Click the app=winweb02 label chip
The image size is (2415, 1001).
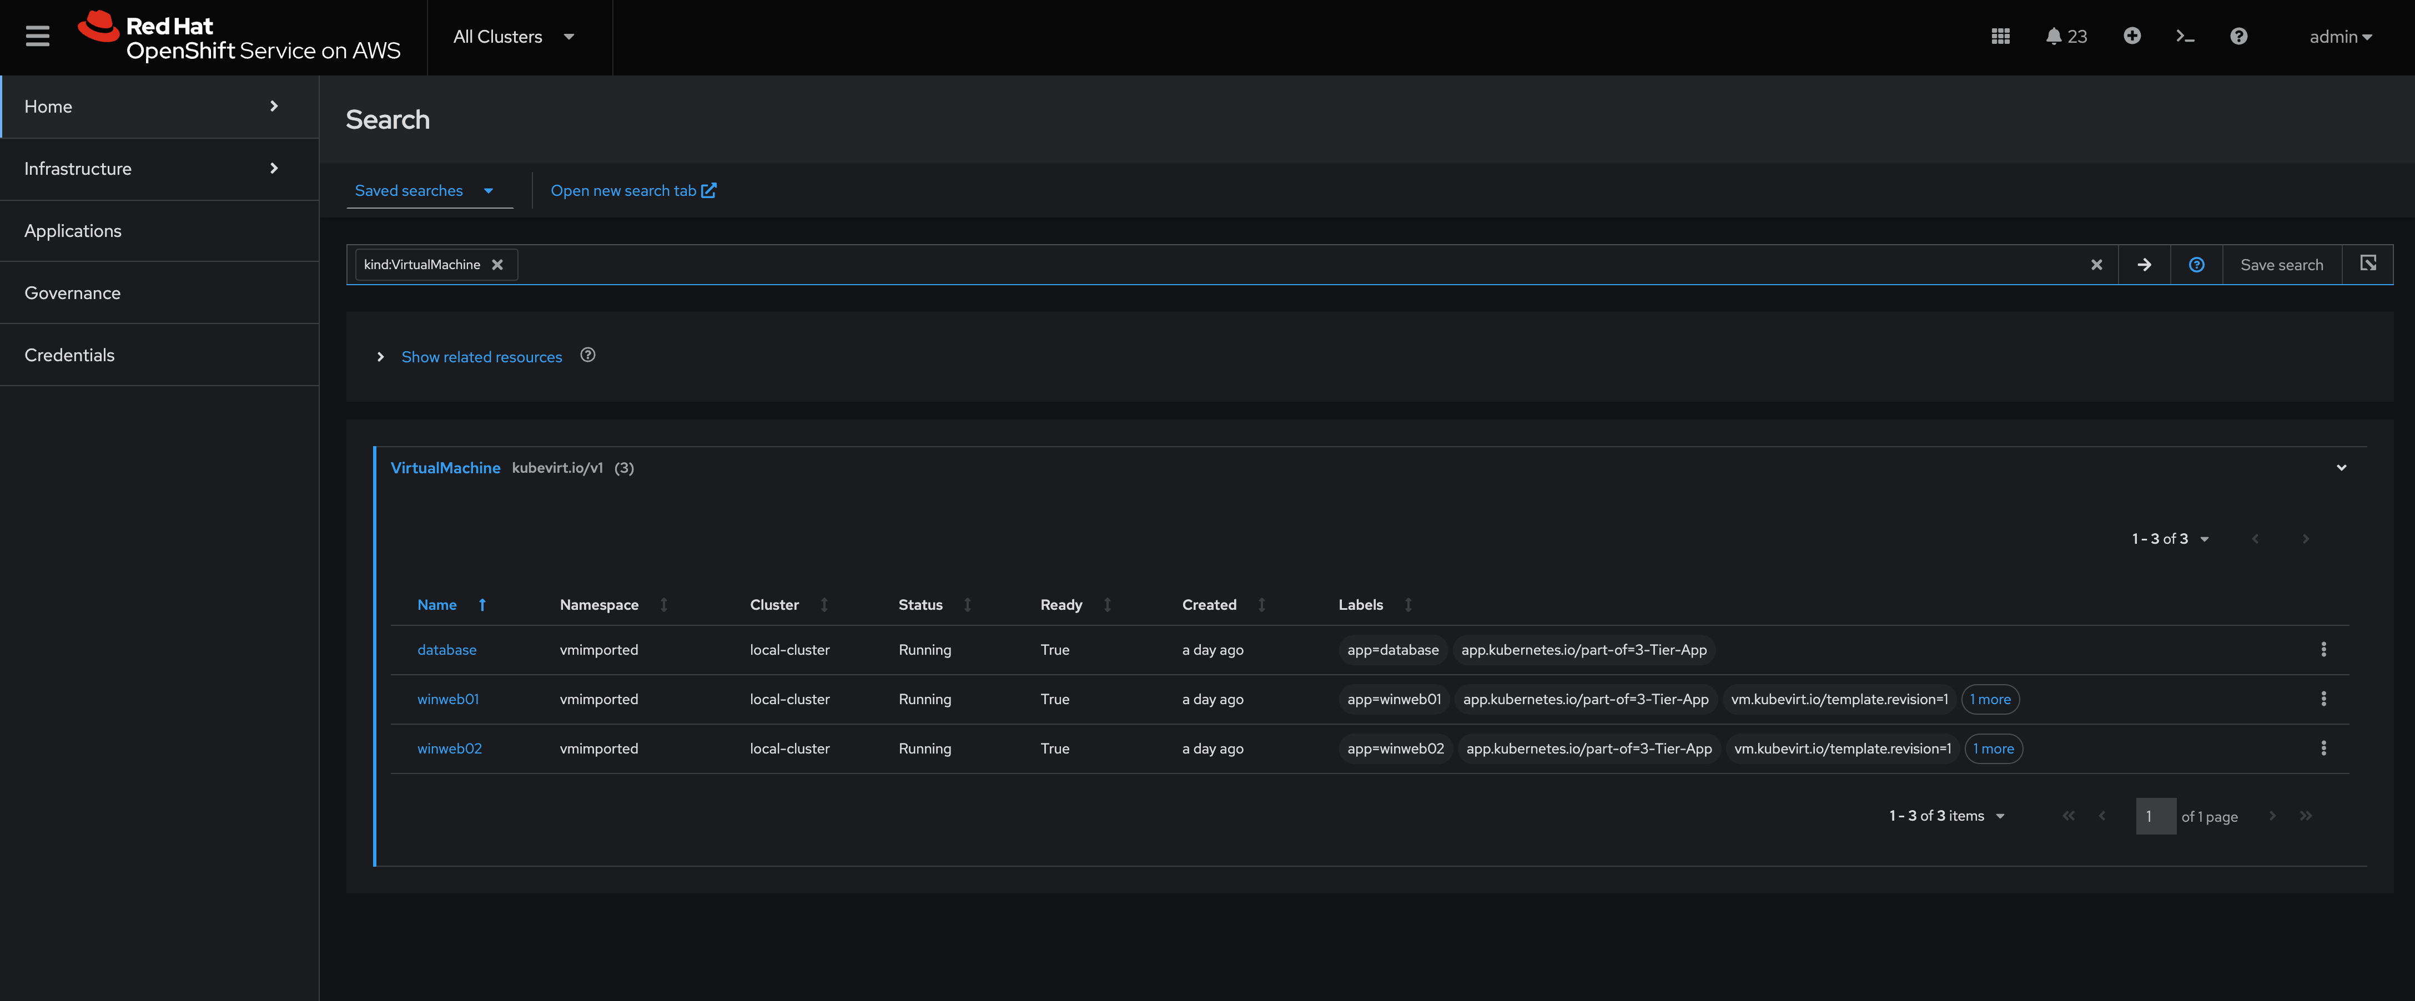coord(1395,748)
